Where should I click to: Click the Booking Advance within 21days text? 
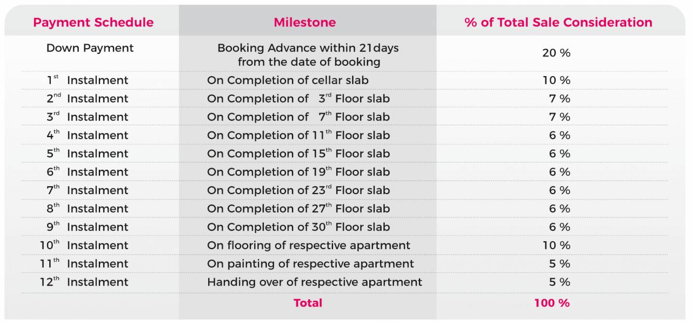click(308, 48)
